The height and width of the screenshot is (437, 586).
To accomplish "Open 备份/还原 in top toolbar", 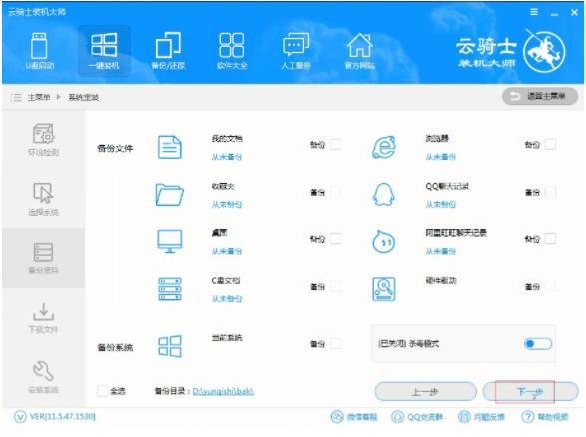I will 168,51.
